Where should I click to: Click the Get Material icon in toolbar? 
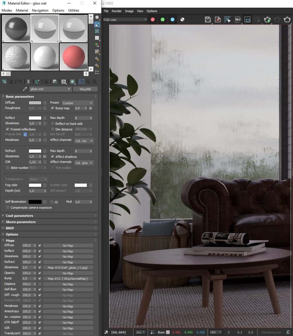(x=4, y=82)
